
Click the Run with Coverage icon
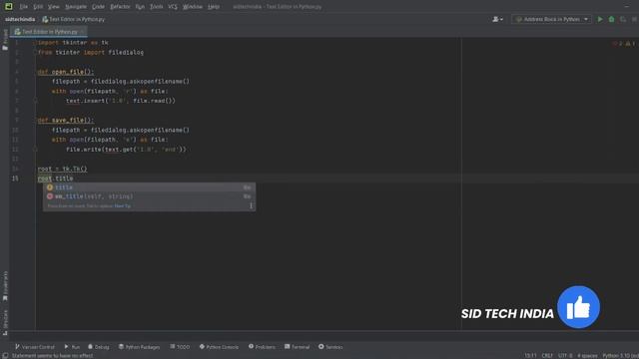click(x=623, y=19)
